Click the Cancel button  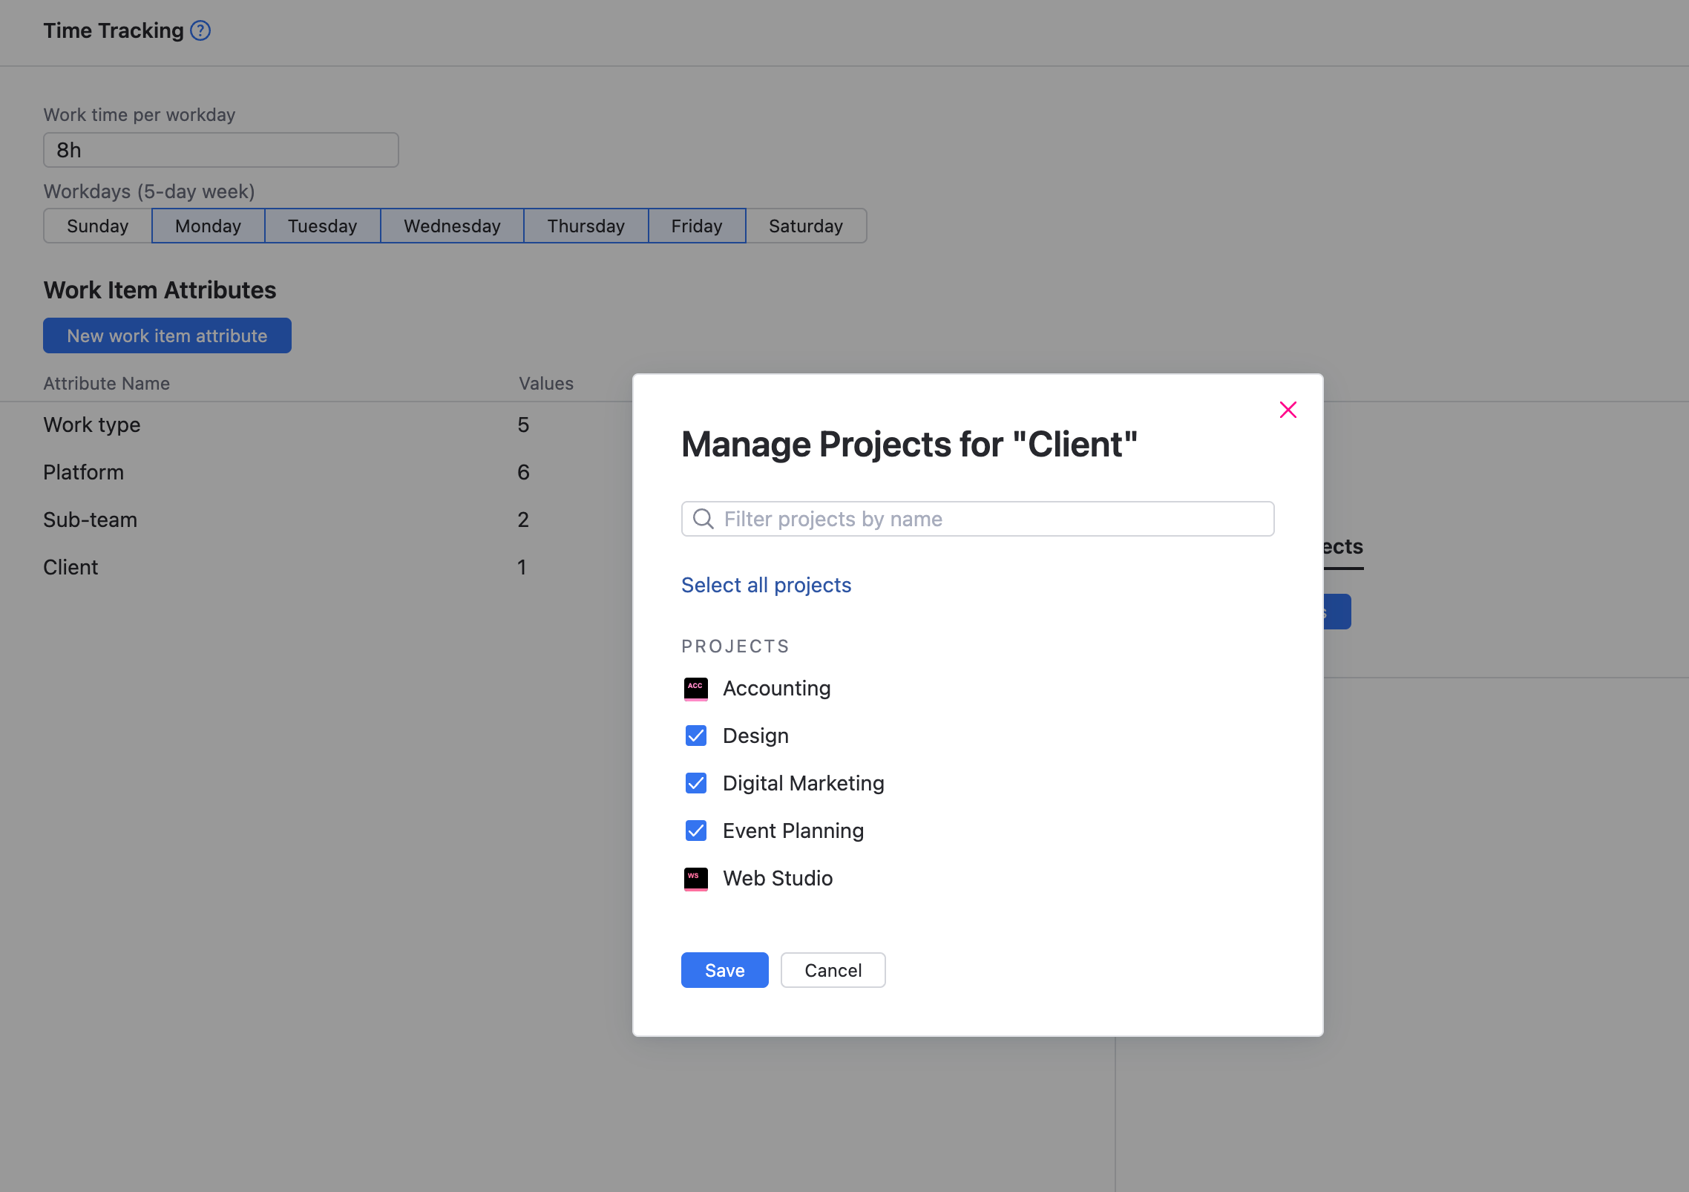click(833, 970)
